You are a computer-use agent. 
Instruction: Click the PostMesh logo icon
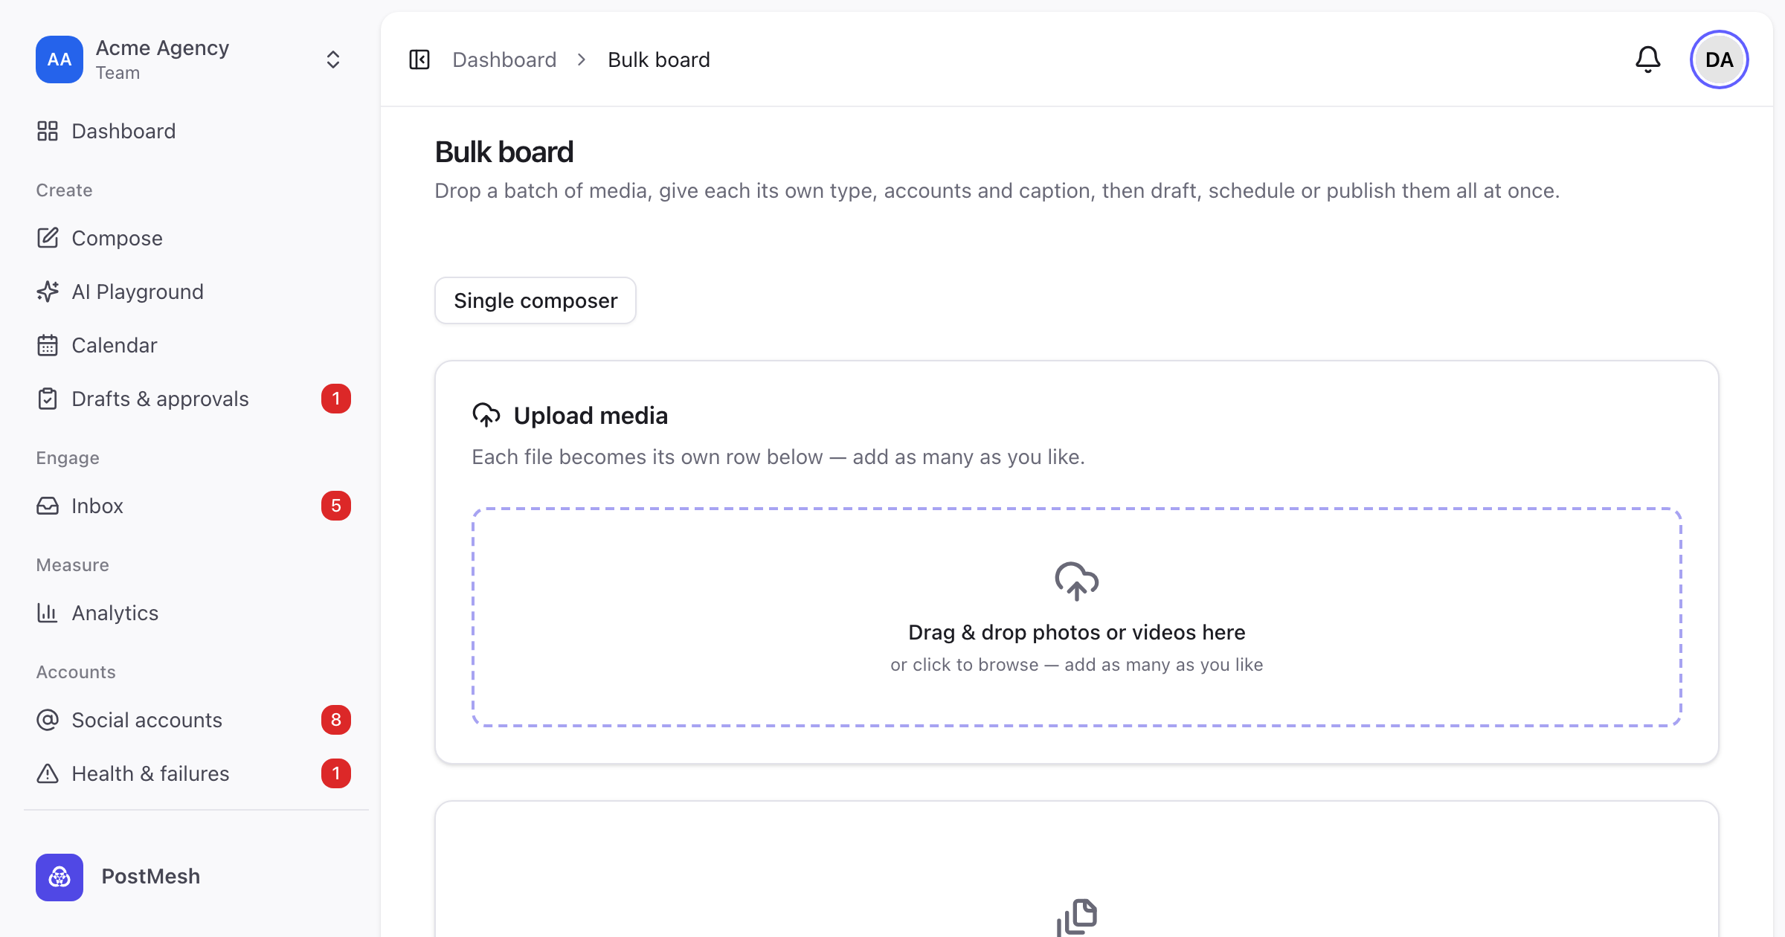(x=59, y=877)
